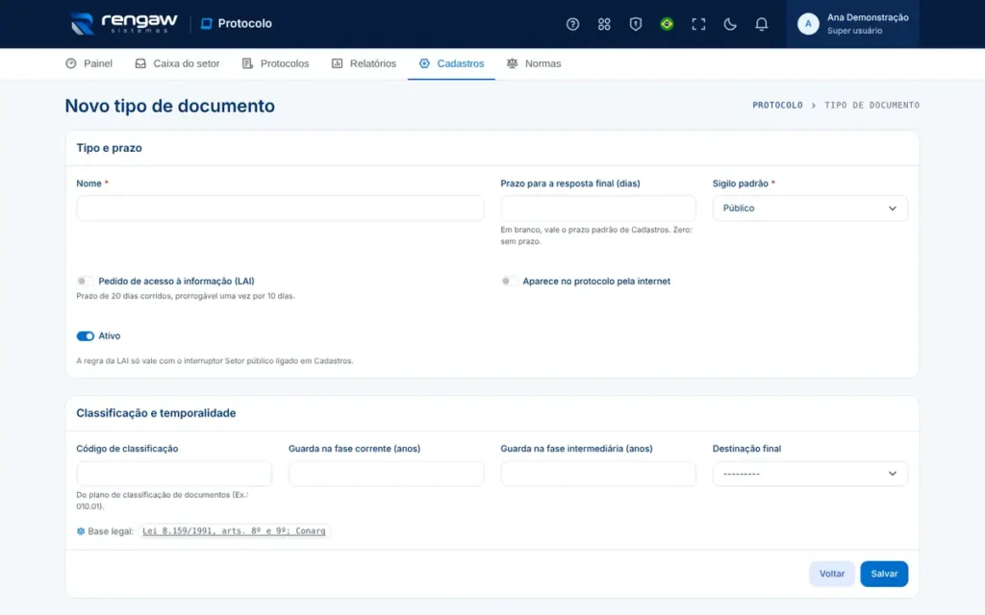Click the Super usuário role text
The height and width of the screenshot is (615, 985).
coord(854,31)
